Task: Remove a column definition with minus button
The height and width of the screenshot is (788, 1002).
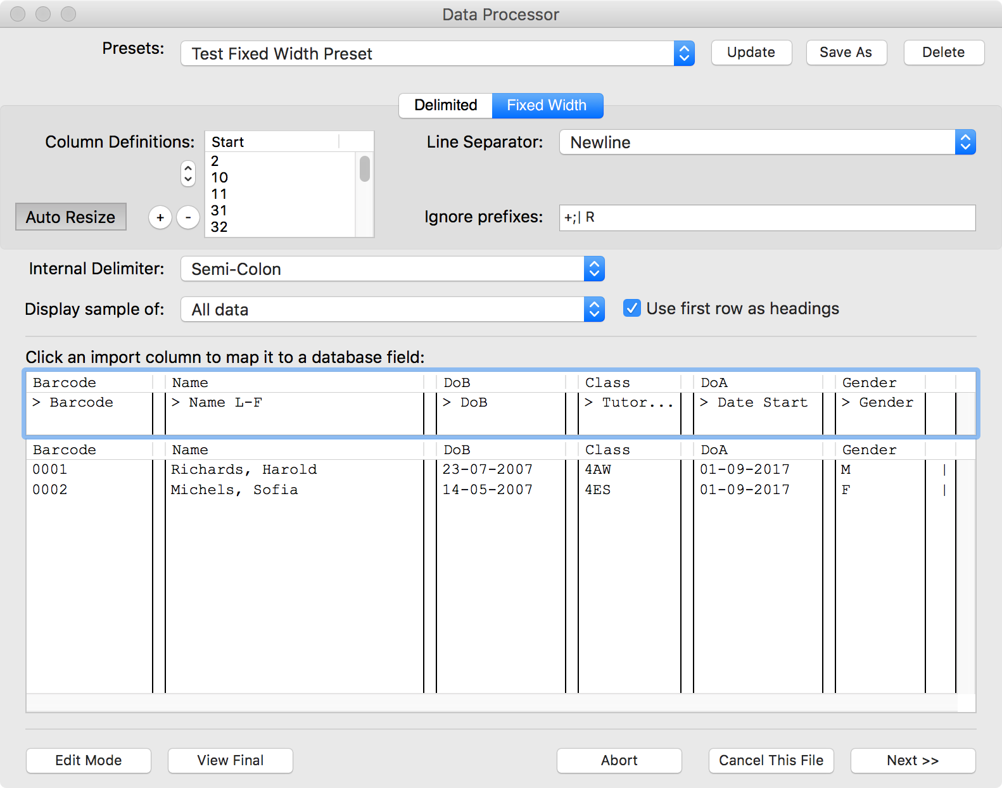Action: tap(188, 217)
